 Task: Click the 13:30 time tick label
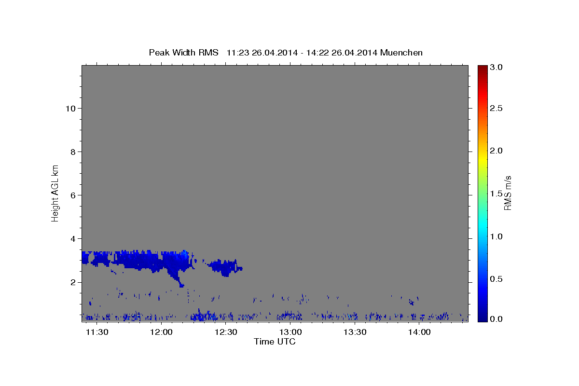[x=355, y=332]
